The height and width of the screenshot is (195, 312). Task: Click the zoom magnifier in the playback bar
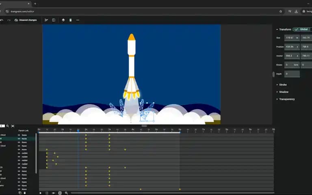[66, 193]
